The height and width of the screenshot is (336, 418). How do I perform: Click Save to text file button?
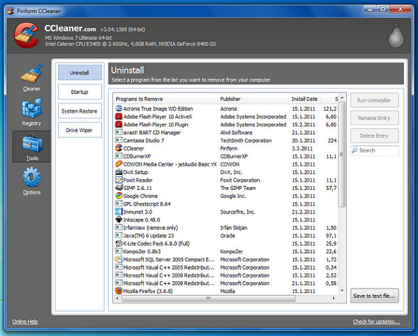pos(374,296)
